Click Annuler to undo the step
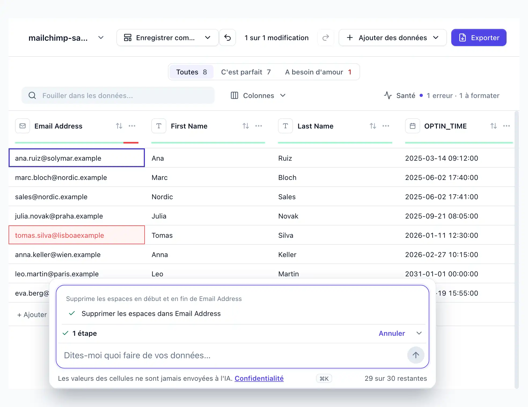This screenshot has width=528, height=407. 392,333
